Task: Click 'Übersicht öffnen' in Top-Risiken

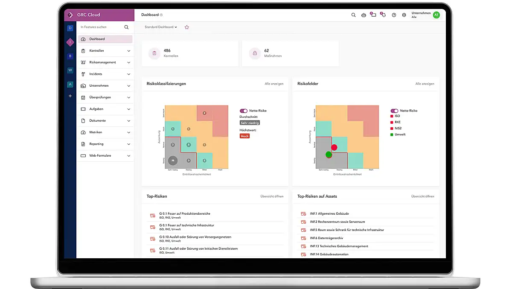Action: (x=272, y=196)
